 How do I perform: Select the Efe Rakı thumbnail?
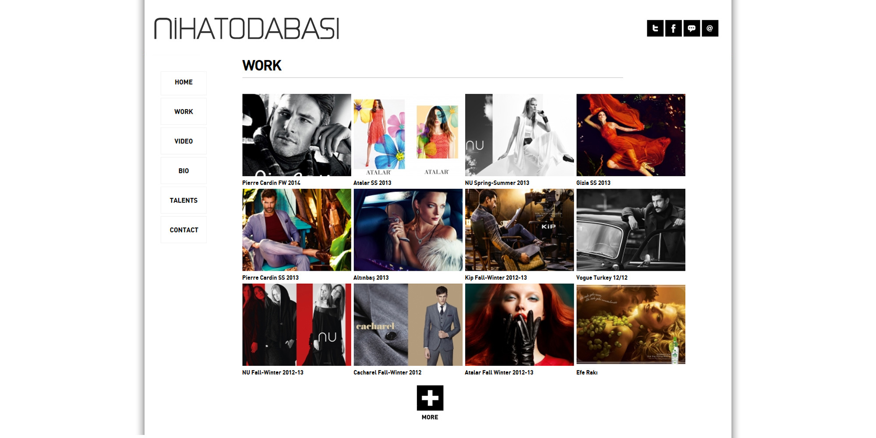(x=631, y=325)
